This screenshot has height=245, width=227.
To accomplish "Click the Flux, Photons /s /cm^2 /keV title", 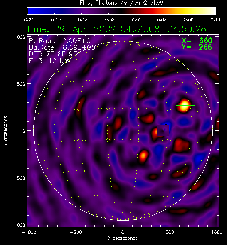I will [x=121, y=3].
